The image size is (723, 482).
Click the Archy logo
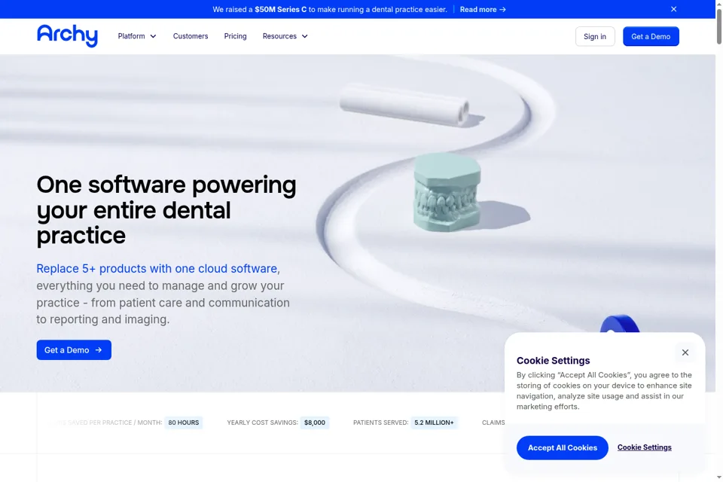(67, 35)
